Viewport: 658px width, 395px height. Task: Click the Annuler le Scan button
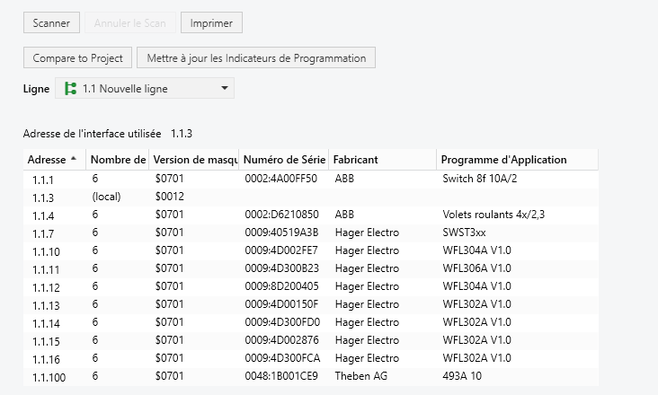point(130,23)
